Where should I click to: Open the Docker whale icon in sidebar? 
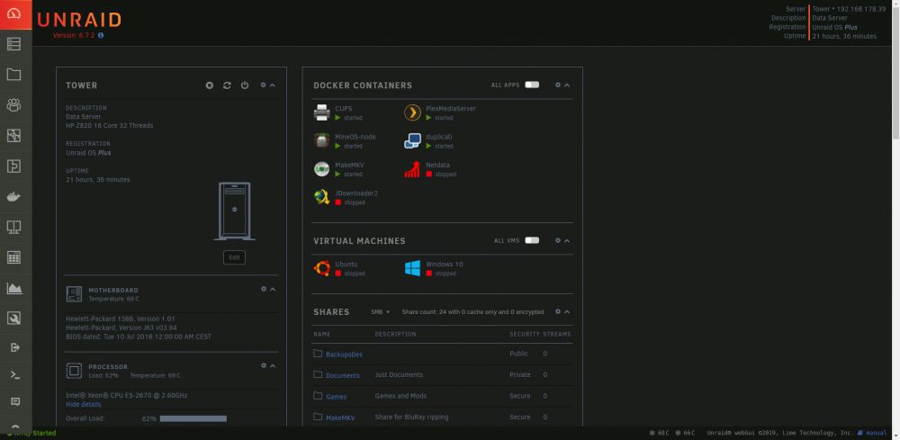(x=13, y=197)
